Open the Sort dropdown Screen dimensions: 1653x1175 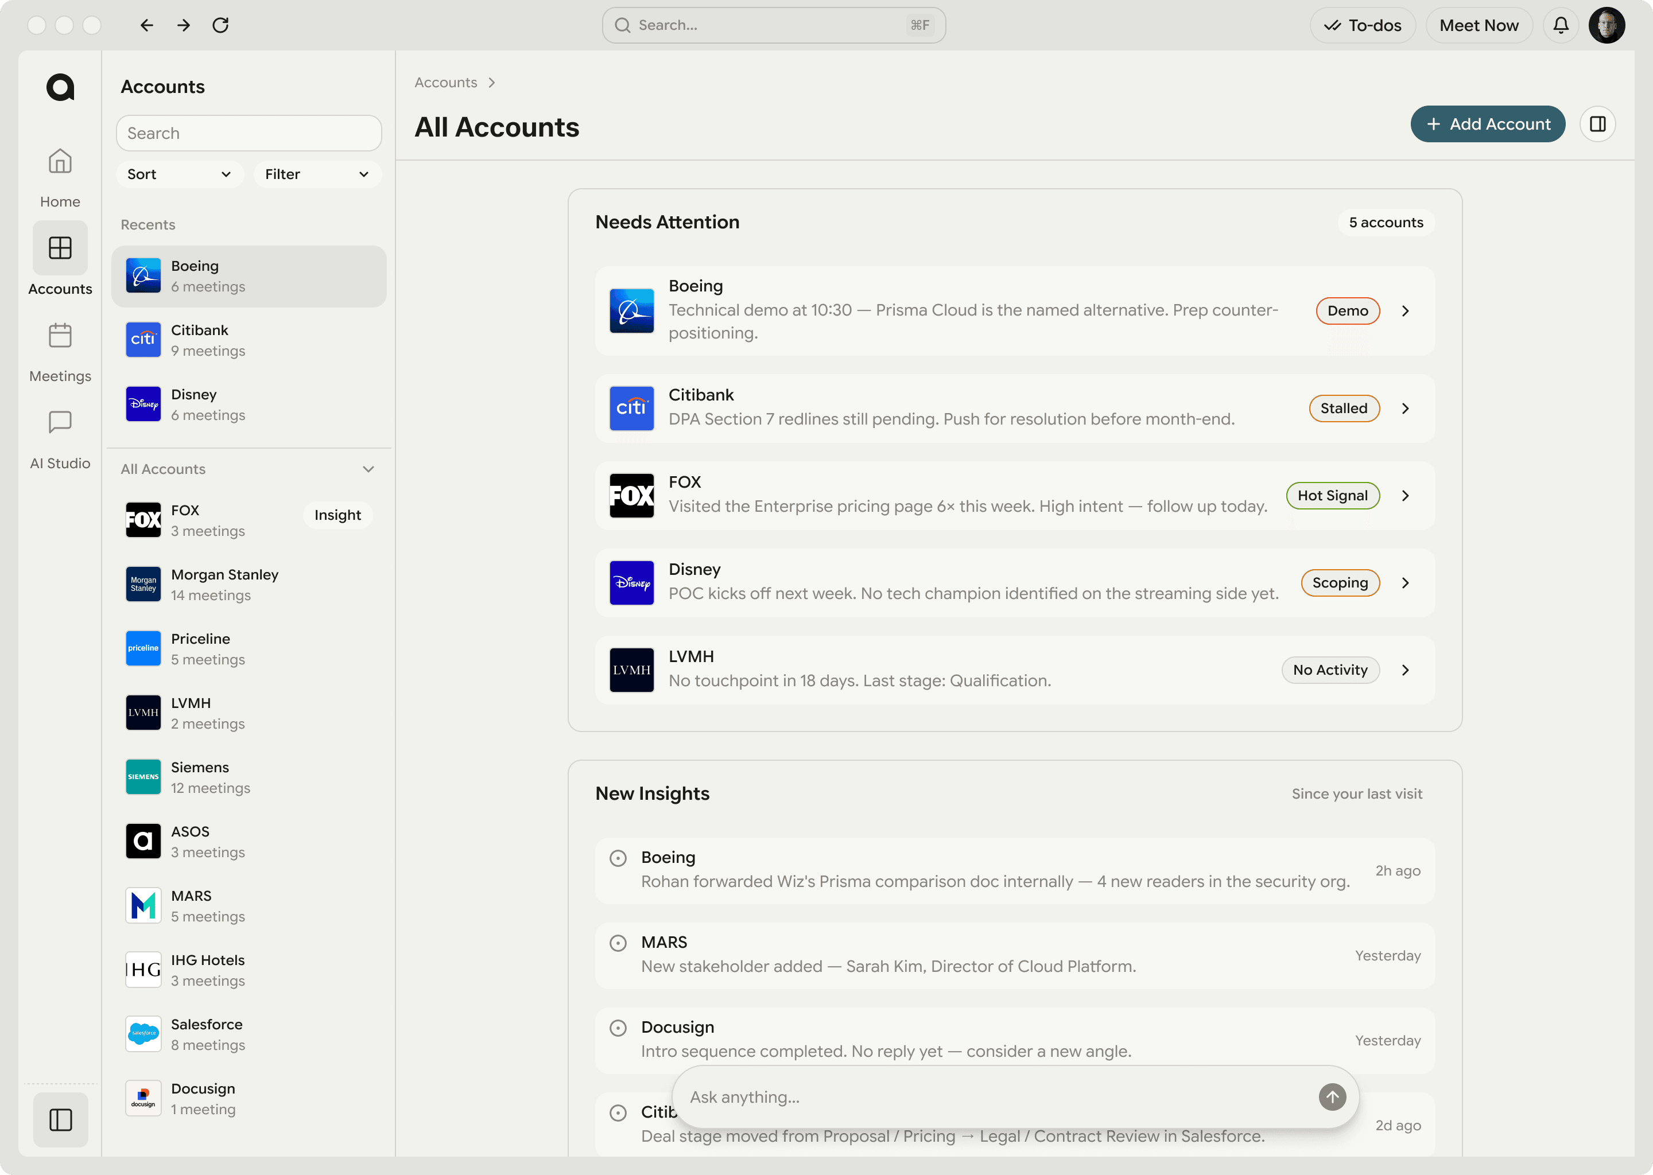179,174
